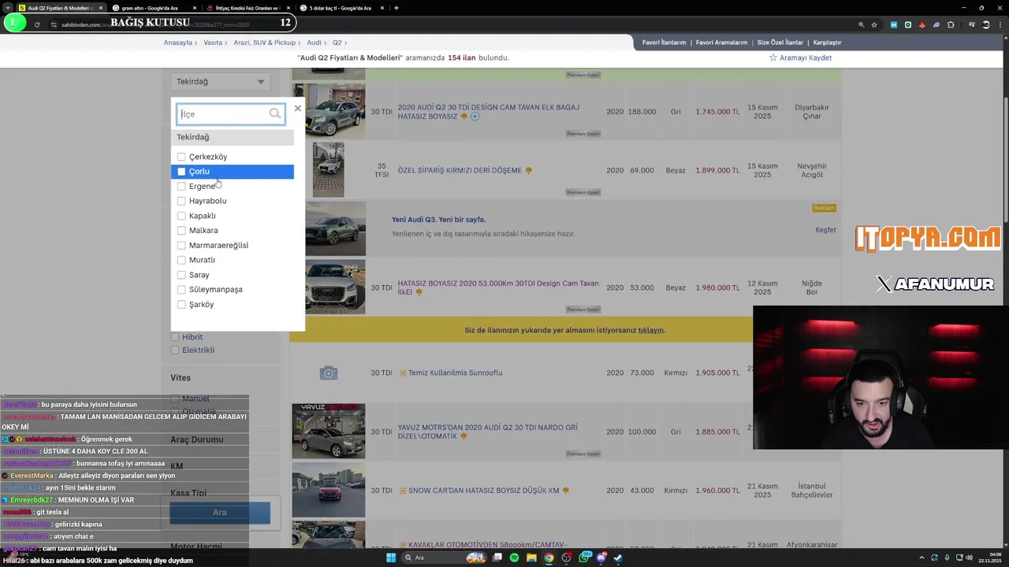Click the search magnifier in İlçe field
Screen dimensions: 1009x567
pos(274,114)
